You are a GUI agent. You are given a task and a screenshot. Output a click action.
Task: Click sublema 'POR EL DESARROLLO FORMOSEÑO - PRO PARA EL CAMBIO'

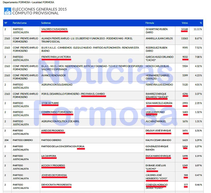coord(73,94)
